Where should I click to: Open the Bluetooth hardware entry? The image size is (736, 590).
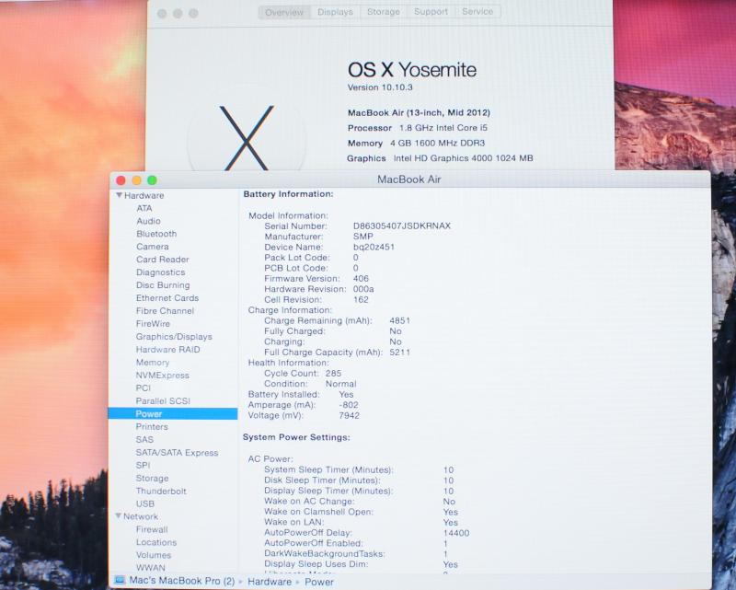[156, 234]
